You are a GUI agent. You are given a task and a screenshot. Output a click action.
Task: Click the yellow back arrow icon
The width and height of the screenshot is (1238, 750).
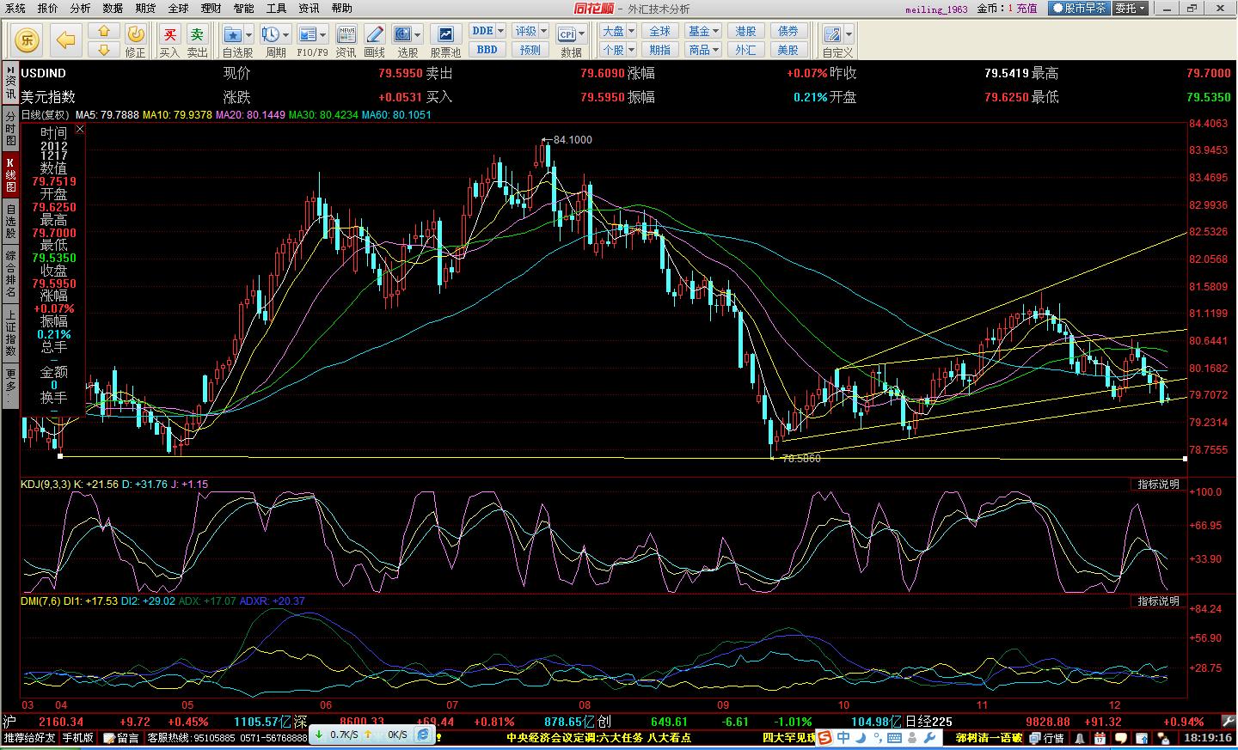click(x=66, y=40)
